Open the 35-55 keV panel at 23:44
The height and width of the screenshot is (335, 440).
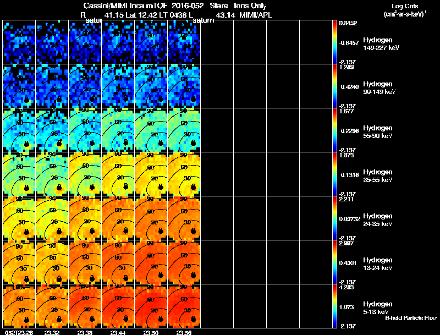pos(118,174)
